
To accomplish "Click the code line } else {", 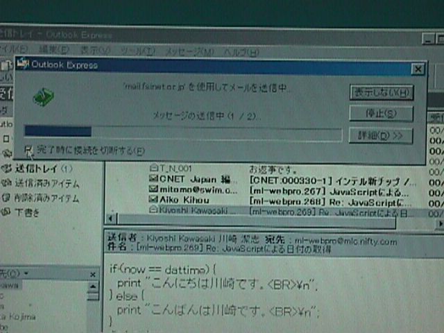I will coord(127,296).
